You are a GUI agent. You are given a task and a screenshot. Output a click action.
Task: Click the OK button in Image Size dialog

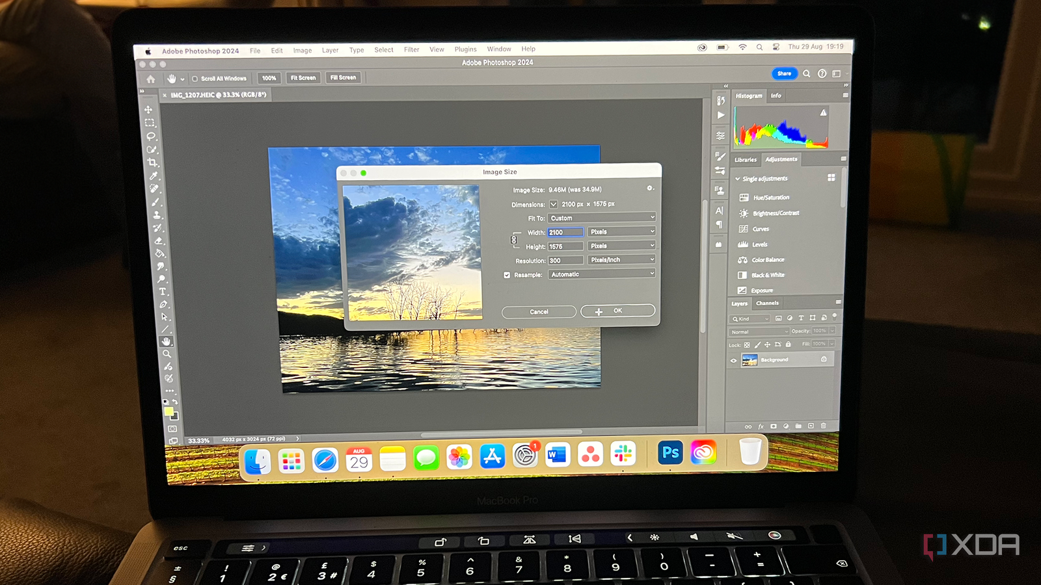618,310
